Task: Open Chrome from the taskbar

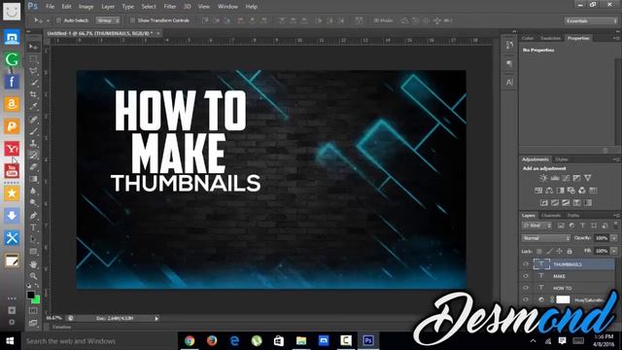Action: (190, 341)
